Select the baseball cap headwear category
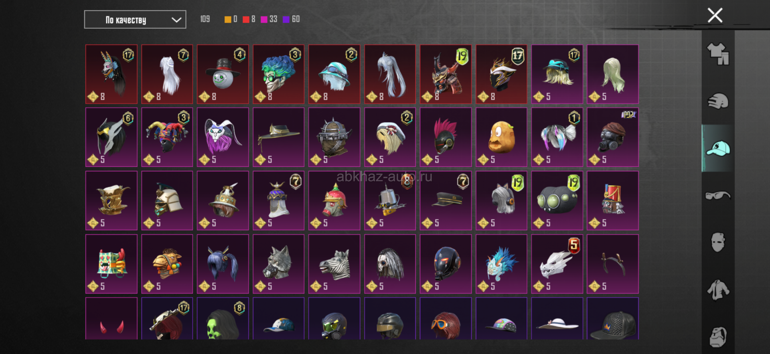Viewport: 770px width, 354px height. [x=718, y=148]
